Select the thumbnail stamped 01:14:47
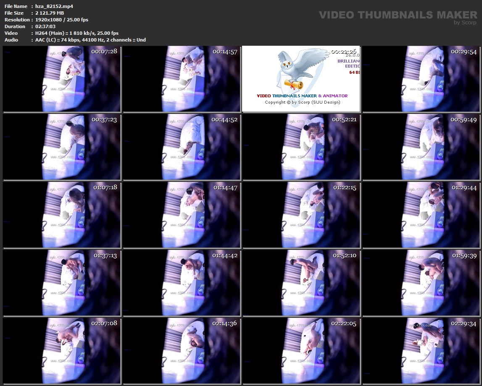The width and height of the screenshot is (482, 386). click(182, 215)
